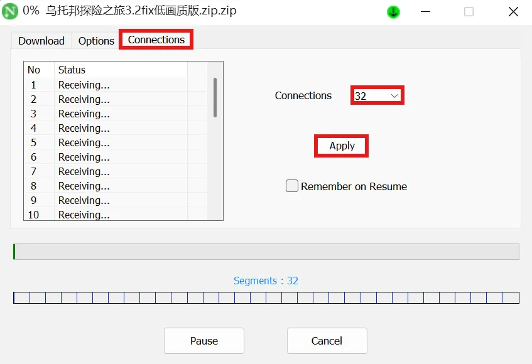Cancel the download

(x=327, y=341)
